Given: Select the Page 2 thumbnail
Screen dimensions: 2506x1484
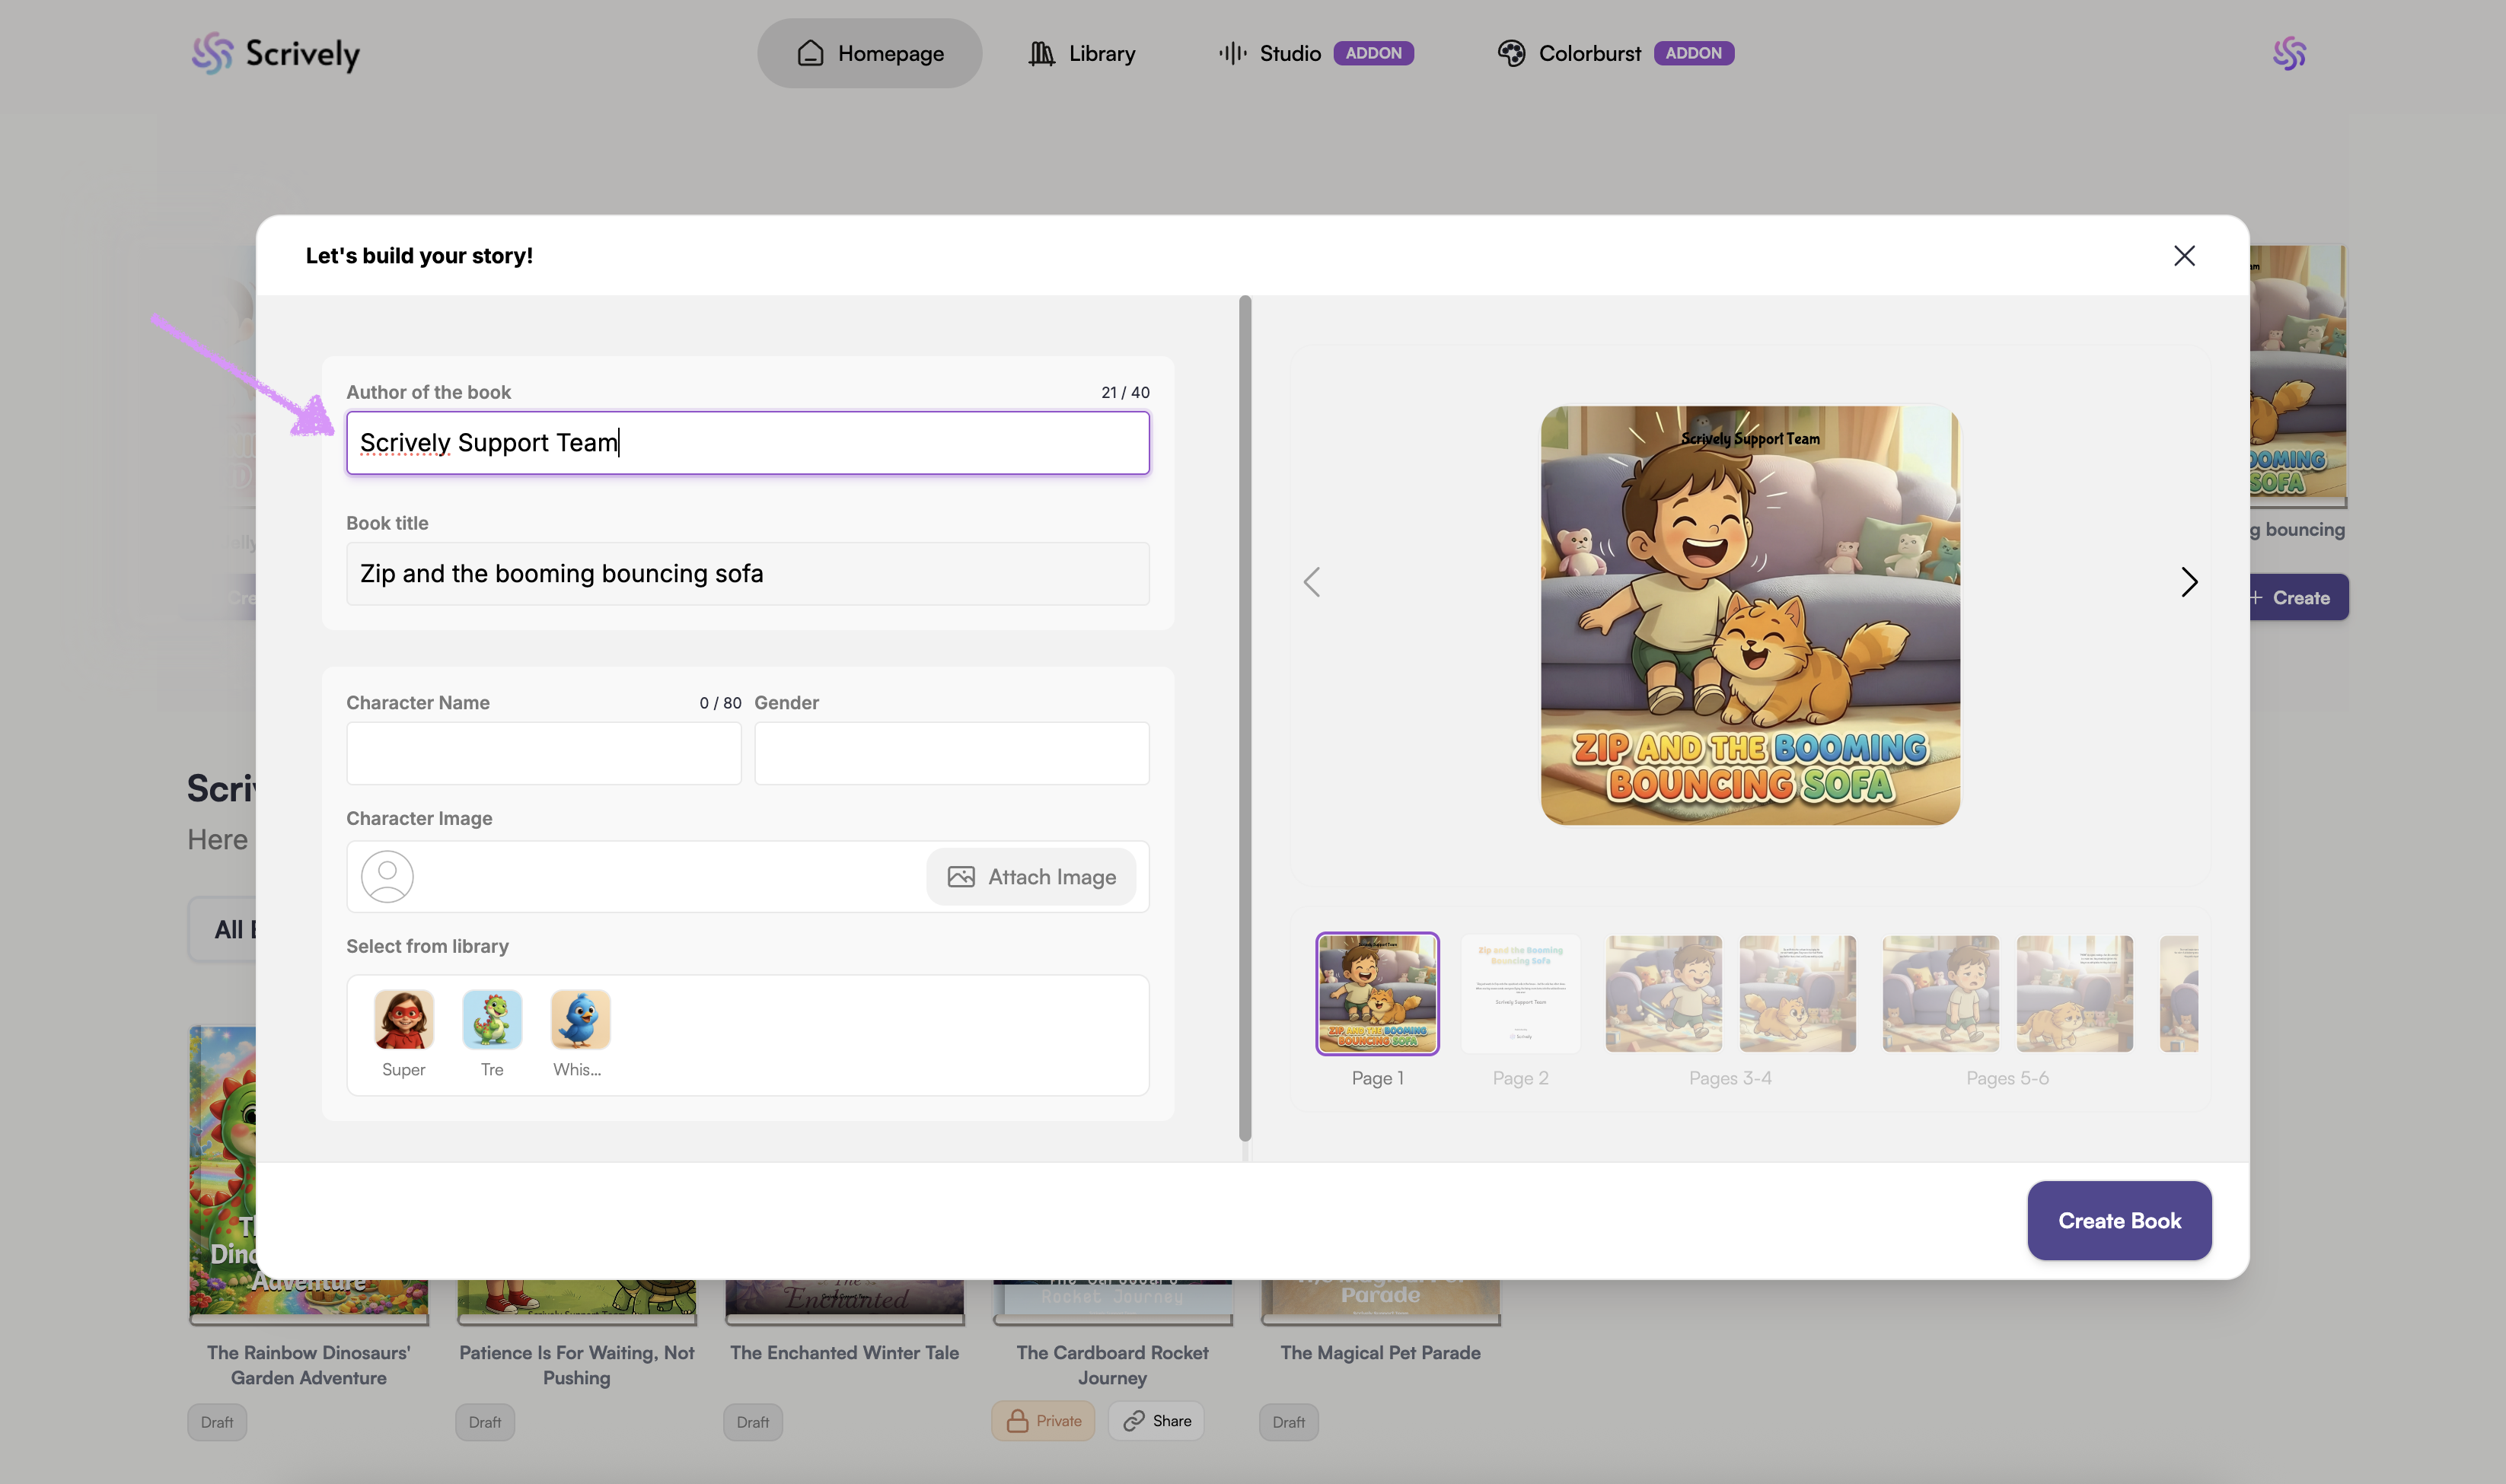Looking at the screenshot, I should [1520, 994].
